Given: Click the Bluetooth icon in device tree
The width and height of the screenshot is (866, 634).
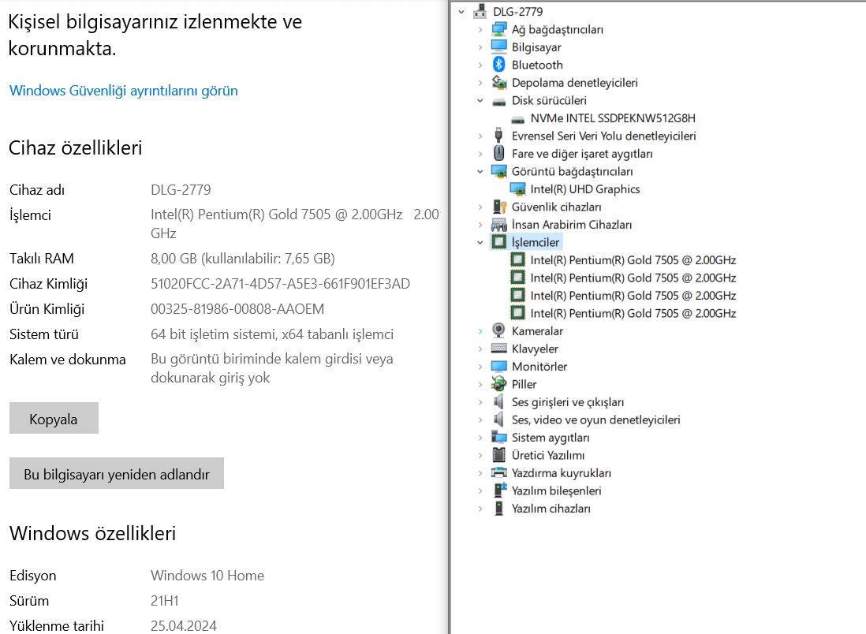Looking at the screenshot, I should click(498, 65).
